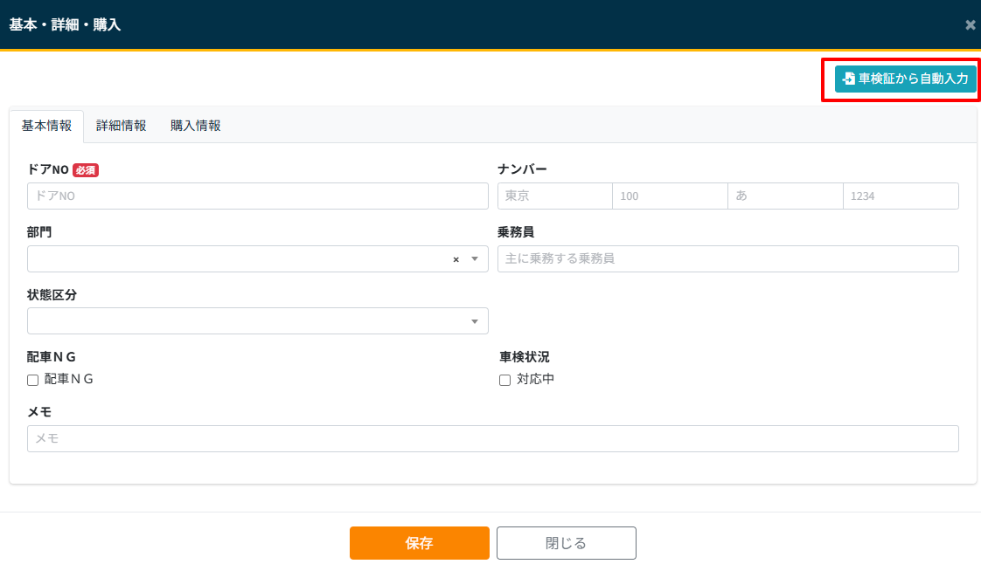Viewport: 981px width, 571px height.
Task: Focus the 乗務員 input field
Action: 728,258
